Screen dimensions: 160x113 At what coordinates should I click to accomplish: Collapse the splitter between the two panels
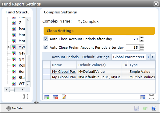[36, 102]
